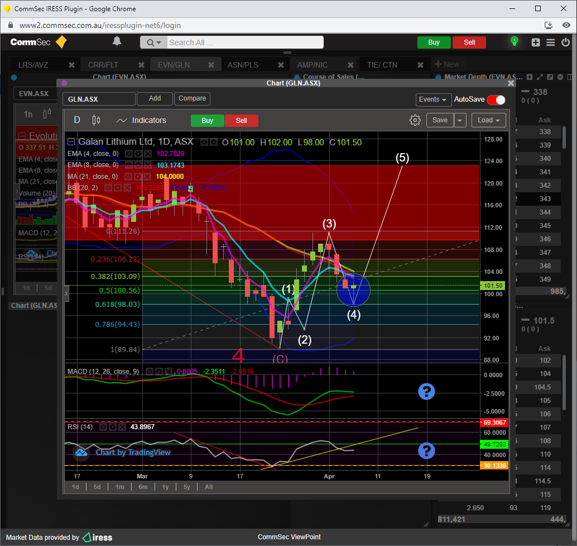Viewport: 577px width, 546px height.
Task: Switch to the EVN/GLN tab
Action: [x=174, y=65]
